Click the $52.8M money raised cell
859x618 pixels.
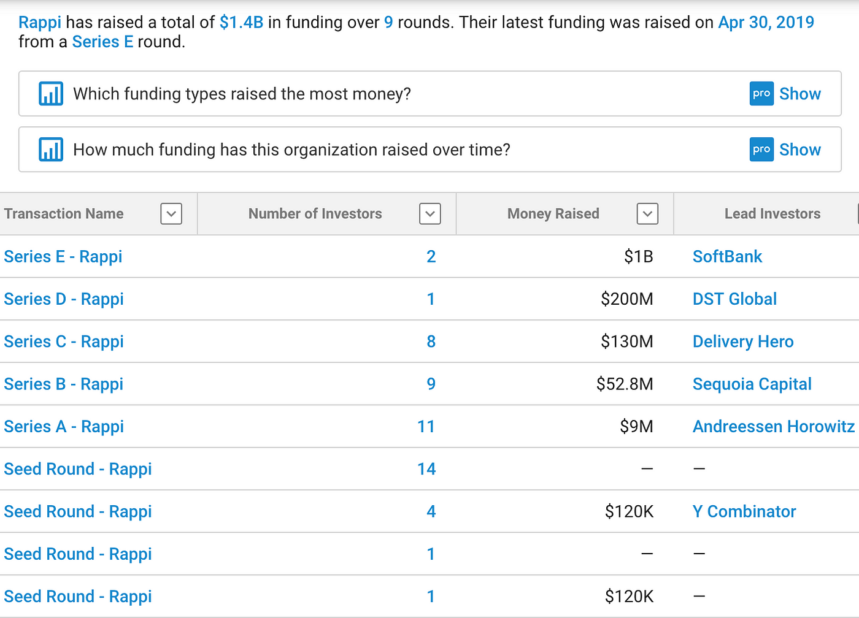pos(625,384)
